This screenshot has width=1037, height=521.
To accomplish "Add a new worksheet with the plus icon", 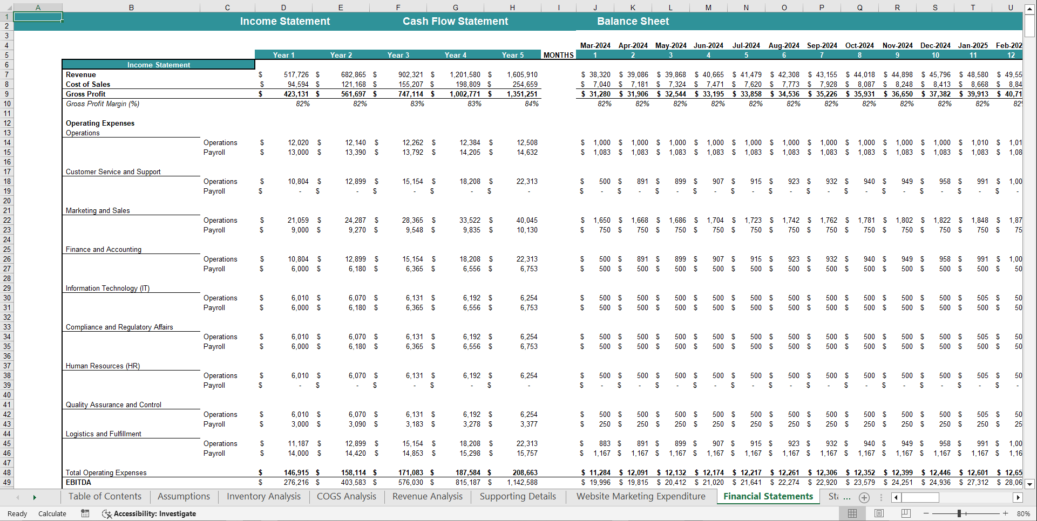I will coord(864,497).
